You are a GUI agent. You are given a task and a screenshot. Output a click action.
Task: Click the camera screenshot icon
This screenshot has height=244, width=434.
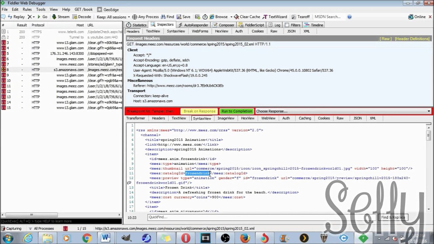[197, 17]
